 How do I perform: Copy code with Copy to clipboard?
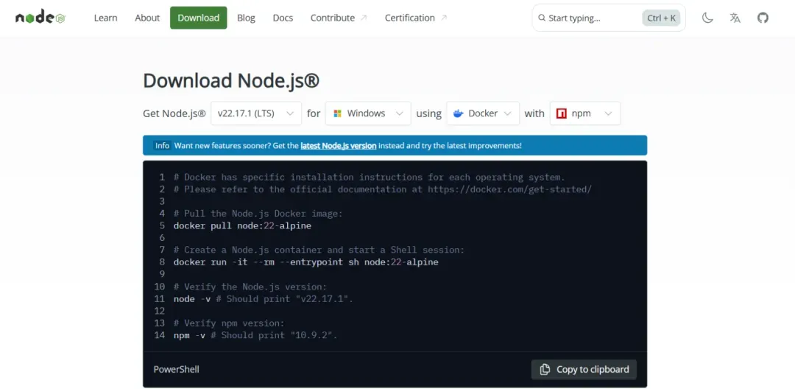[584, 369]
